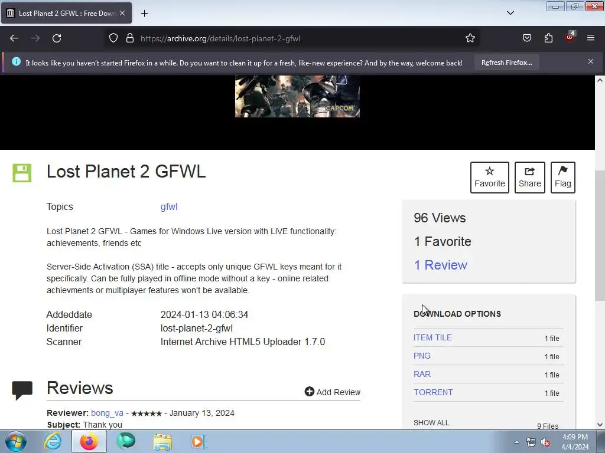Open Windows Explorer folder taskbar icon
The image size is (605, 453).
pyautogui.click(x=162, y=441)
